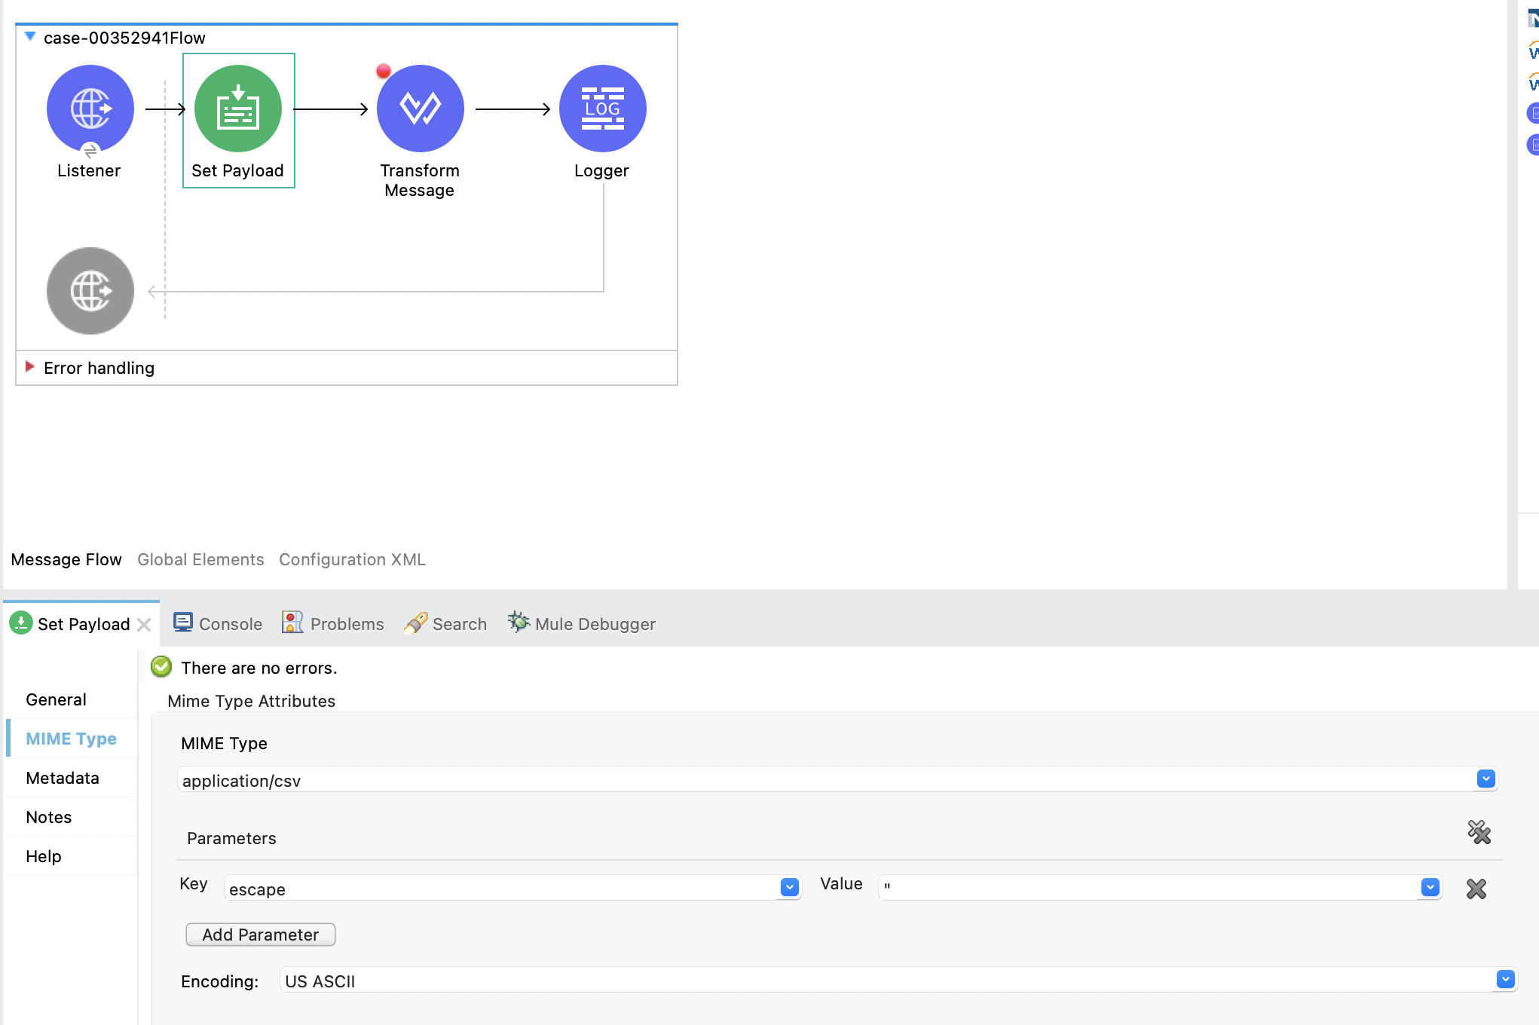
Task: Collapse the case-00352941Flow flow
Action: click(x=30, y=36)
